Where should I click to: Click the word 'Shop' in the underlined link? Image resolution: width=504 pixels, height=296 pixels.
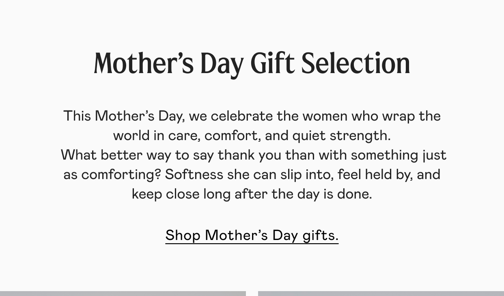coord(183,236)
